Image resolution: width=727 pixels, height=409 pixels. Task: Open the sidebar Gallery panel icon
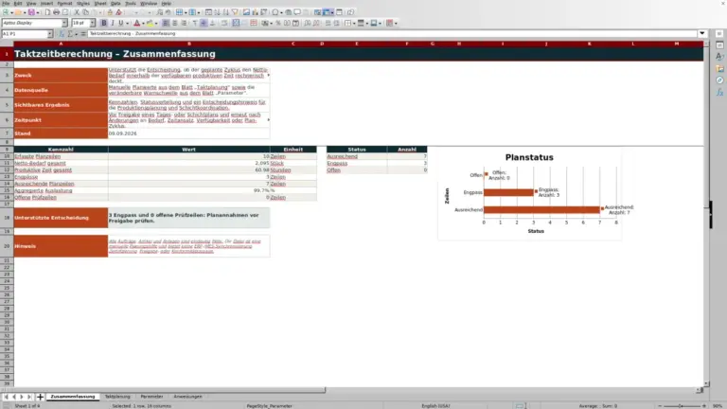point(719,68)
